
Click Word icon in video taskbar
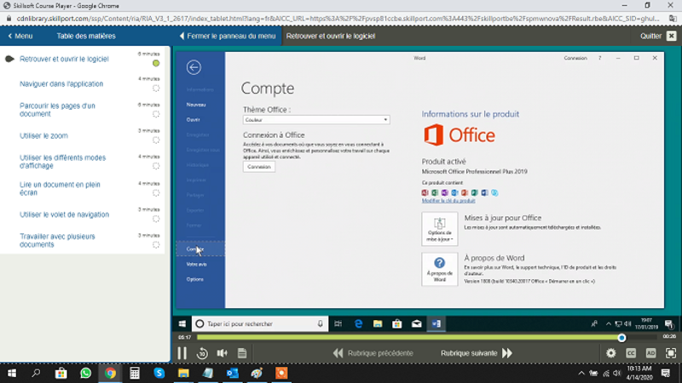coord(436,324)
